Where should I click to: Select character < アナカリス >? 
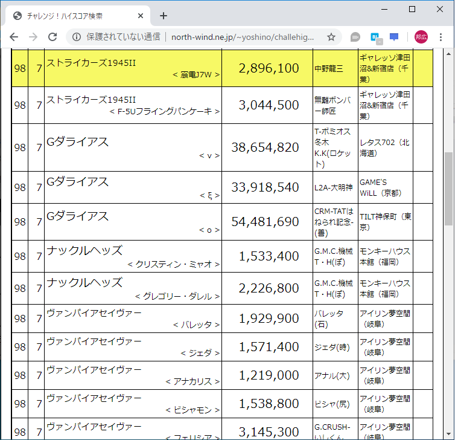pyautogui.click(x=192, y=382)
